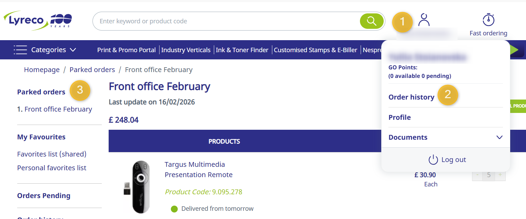526x219 pixels.
Task: Decrease quantity with the minus button
Action: [477, 175]
